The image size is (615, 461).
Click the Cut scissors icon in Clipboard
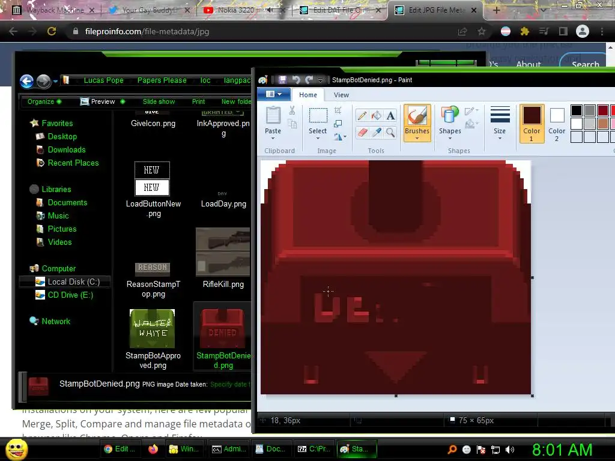[x=292, y=110]
